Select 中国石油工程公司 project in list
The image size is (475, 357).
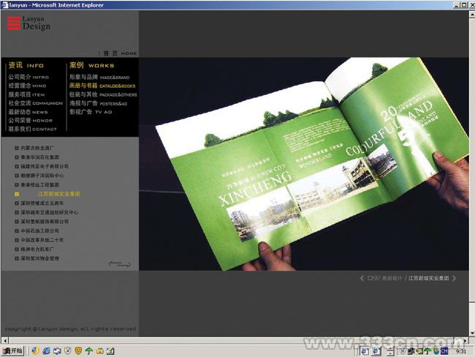[45, 230]
